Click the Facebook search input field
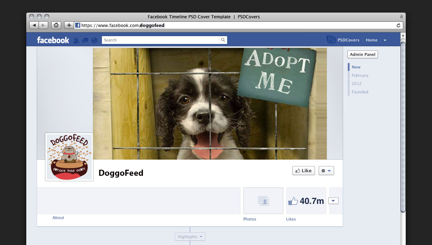The width and height of the screenshot is (432, 245). click(x=161, y=40)
